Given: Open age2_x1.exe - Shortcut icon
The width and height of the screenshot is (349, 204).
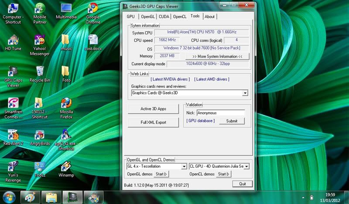Looking at the screenshot, I should click(66, 140).
